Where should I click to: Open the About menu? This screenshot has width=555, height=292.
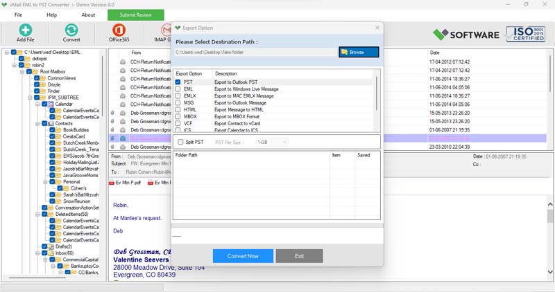pos(88,15)
